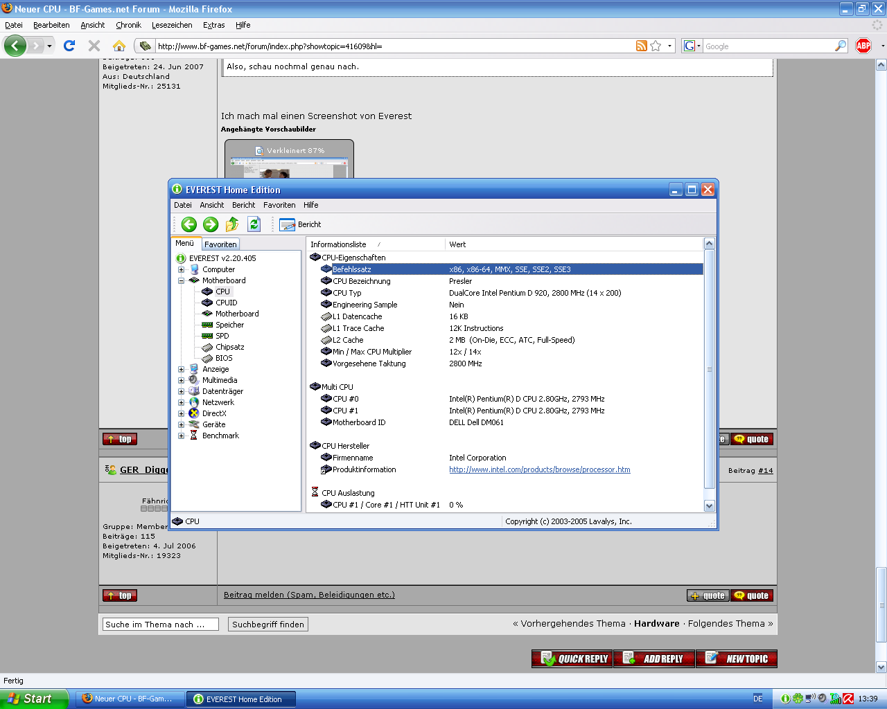Open the SPD tree item
The width and height of the screenshot is (887, 709).
tap(222, 336)
